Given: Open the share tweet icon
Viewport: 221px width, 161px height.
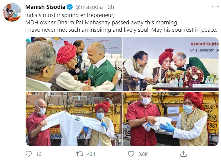Looking at the screenshot, I should click(x=183, y=154).
